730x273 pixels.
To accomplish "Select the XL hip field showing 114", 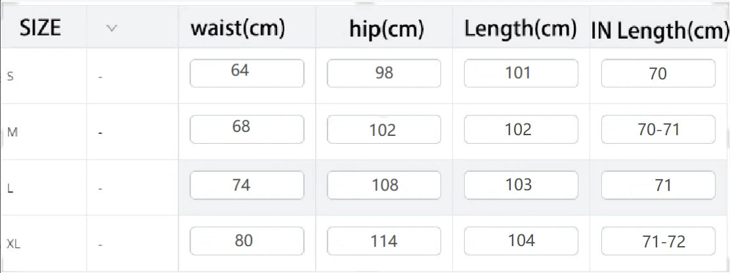I will 383,241.
